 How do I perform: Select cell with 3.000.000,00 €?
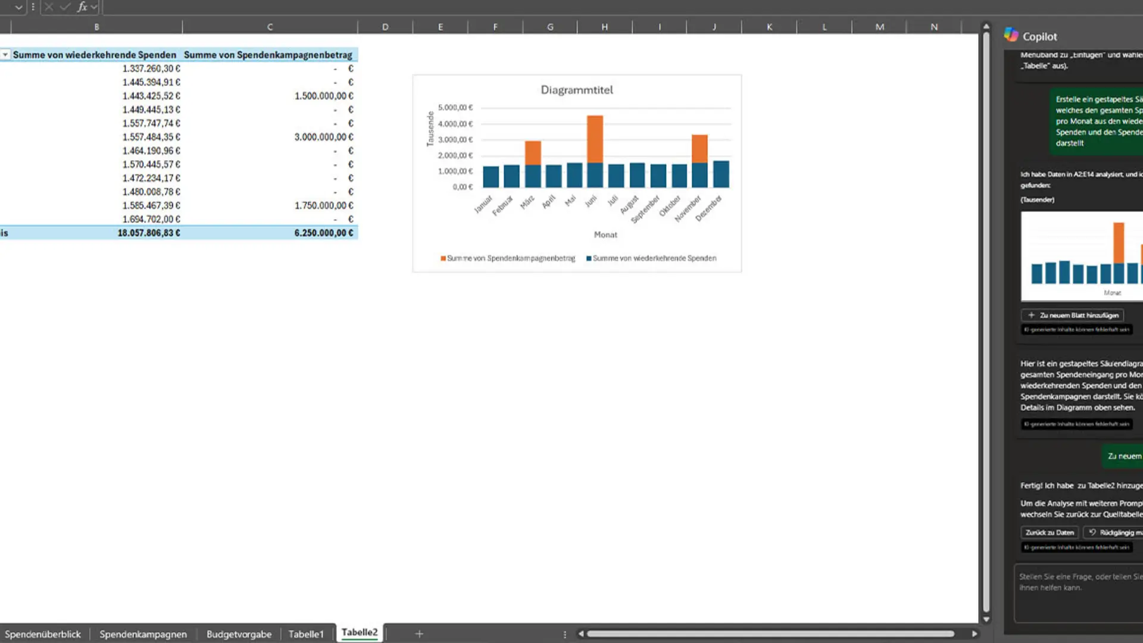pyautogui.click(x=324, y=137)
